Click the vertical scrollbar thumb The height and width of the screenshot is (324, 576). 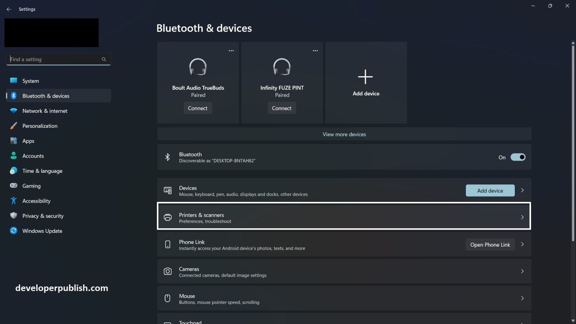pos(573,143)
